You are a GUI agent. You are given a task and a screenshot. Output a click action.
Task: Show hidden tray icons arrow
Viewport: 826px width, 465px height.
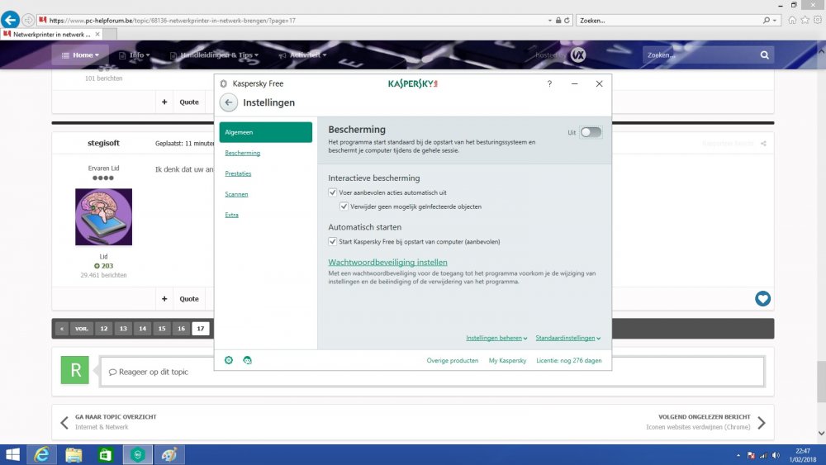coord(738,456)
